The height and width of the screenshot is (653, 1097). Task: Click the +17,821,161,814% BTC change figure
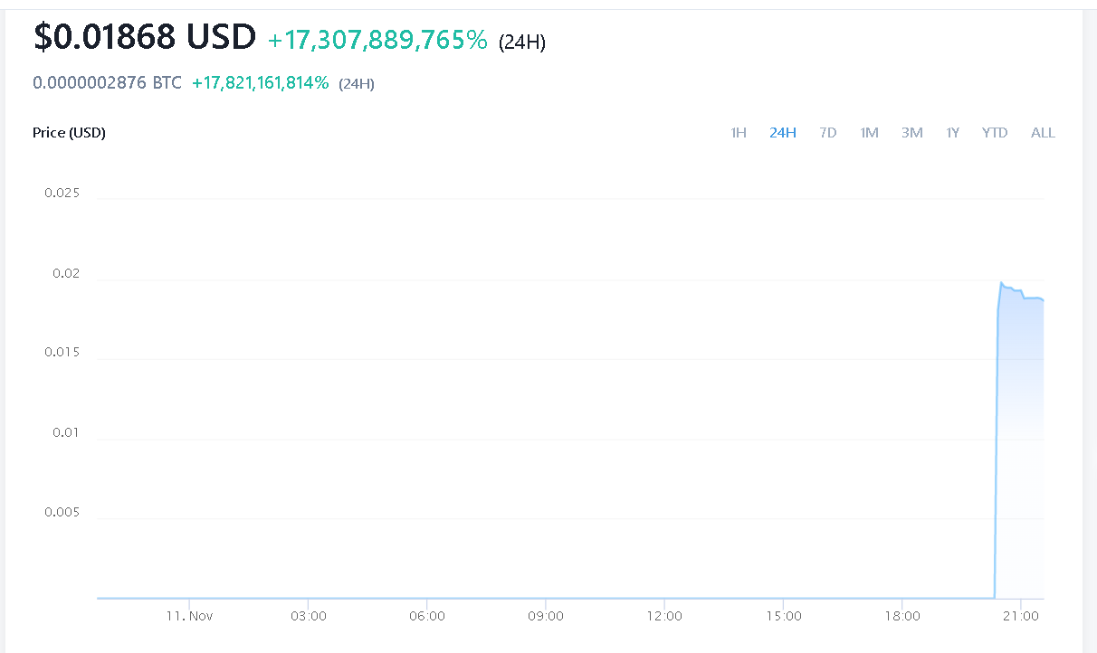261,83
